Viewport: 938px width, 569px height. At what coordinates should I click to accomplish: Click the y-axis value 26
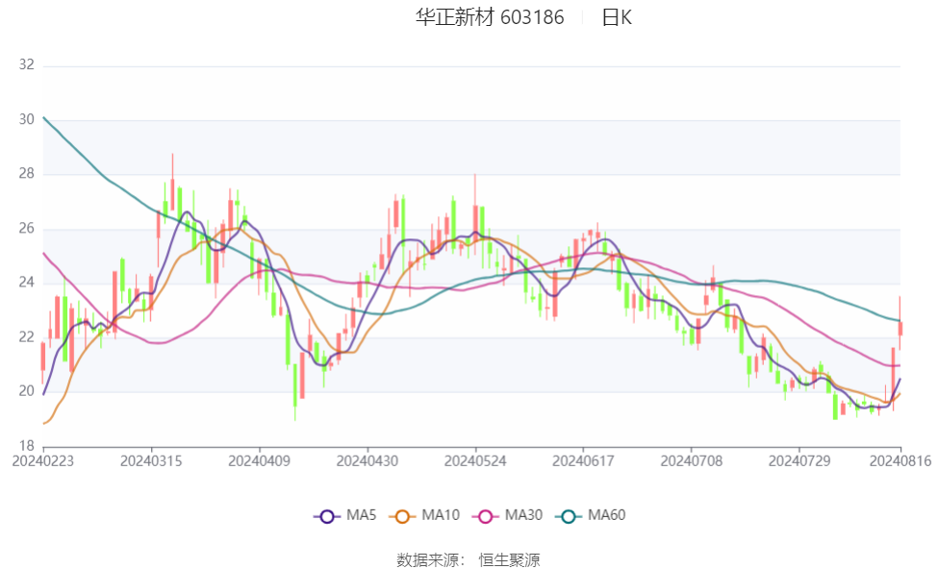tap(27, 229)
